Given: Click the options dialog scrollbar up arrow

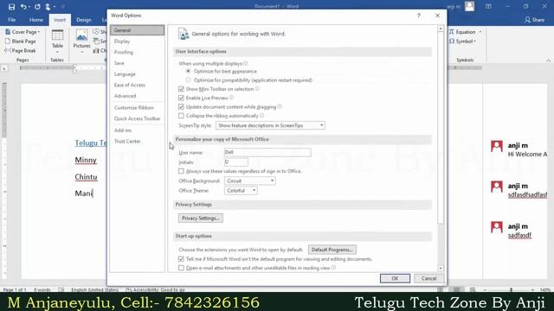Looking at the screenshot, I should tap(441, 29).
